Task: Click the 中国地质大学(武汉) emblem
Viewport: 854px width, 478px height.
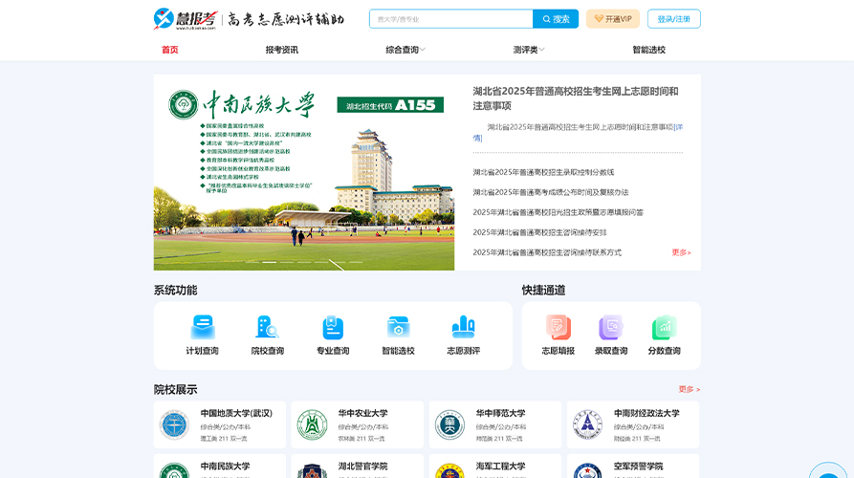Action: [174, 424]
